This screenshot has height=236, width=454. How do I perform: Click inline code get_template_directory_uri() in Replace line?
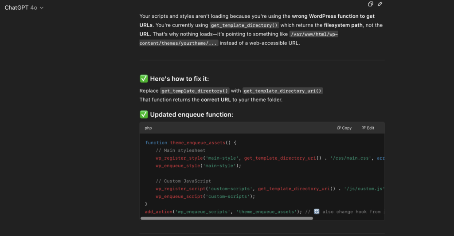(282, 90)
